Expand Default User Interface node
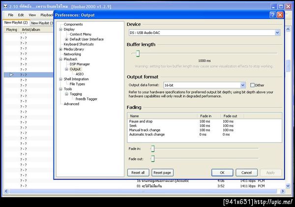 pyautogui.click(x=66, y=39)
